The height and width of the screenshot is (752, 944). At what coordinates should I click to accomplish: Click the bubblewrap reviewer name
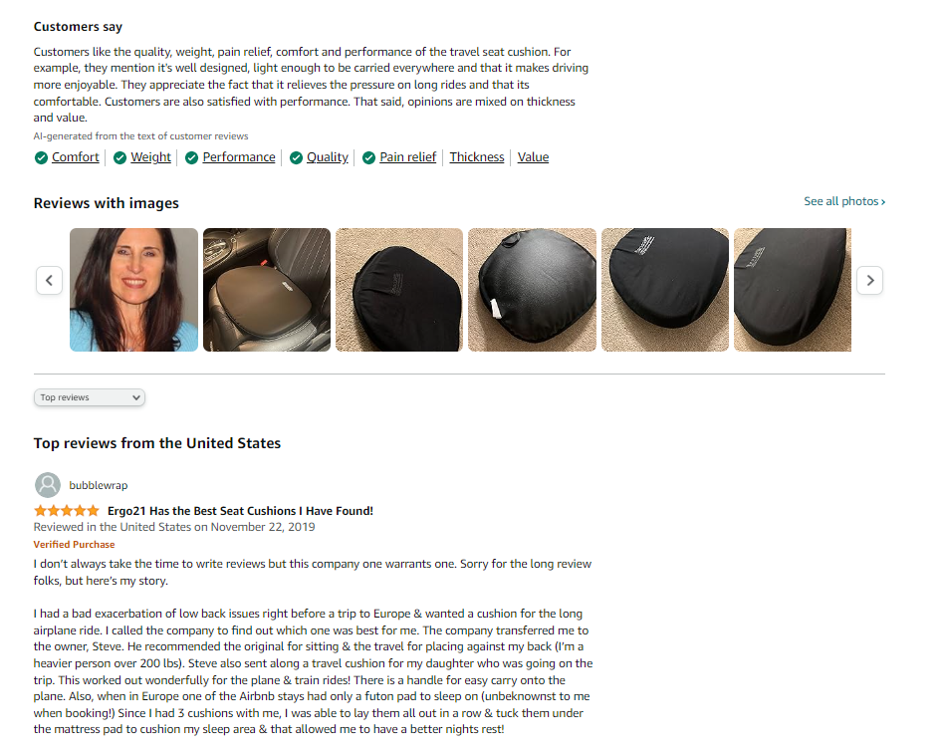(99, 485)
